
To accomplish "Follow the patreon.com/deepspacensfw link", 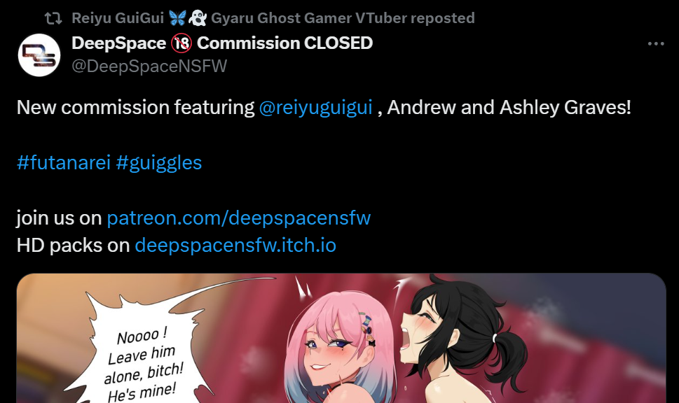I will [239, 218].
